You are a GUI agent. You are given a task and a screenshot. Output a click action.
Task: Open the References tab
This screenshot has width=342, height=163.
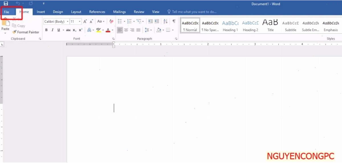97,12
